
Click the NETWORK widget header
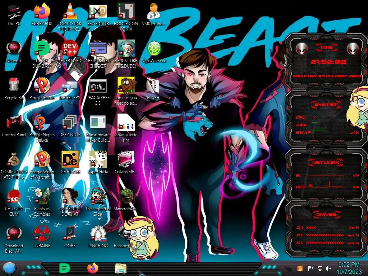coord(326,162)
